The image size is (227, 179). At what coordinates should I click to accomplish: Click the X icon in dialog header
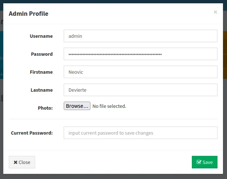pyautogui.click(x=215, y=12)
